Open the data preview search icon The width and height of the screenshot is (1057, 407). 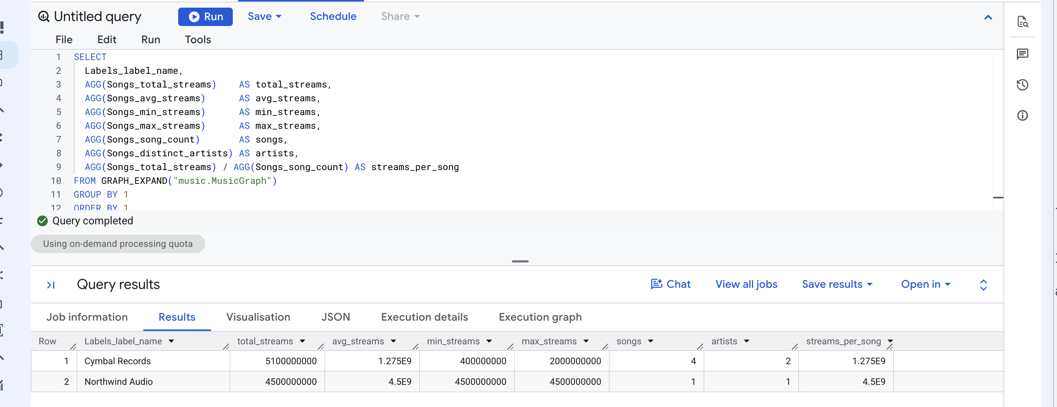tap(1022, 21)
